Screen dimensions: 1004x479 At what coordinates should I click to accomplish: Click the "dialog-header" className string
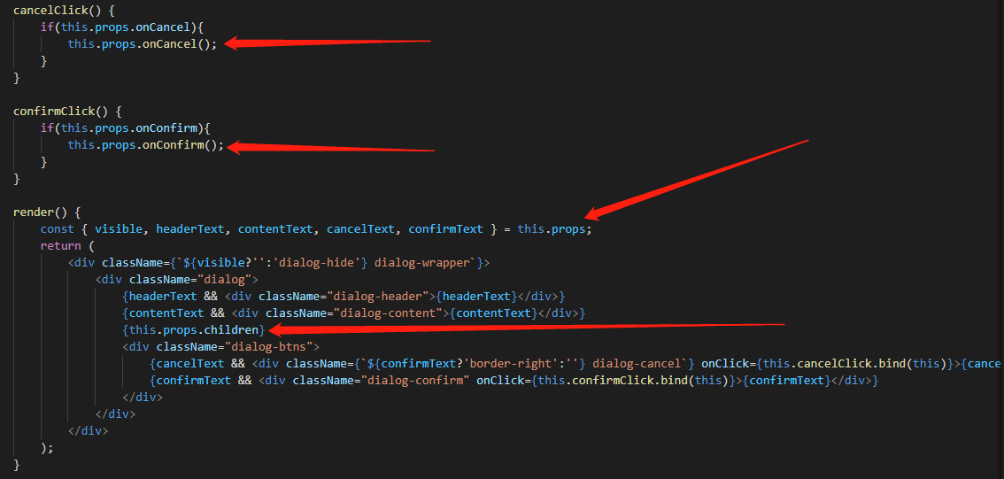click(378, 296)
